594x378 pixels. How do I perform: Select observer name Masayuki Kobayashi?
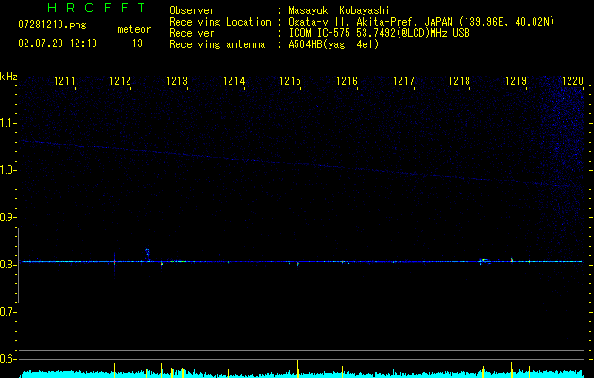coord(339,10)
